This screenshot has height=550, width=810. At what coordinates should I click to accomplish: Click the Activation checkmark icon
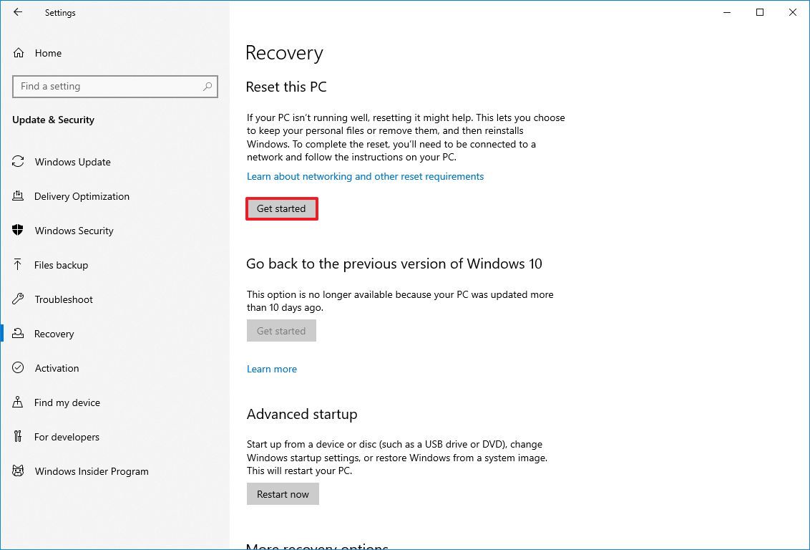pyautogui.click(x=19, y=368)
